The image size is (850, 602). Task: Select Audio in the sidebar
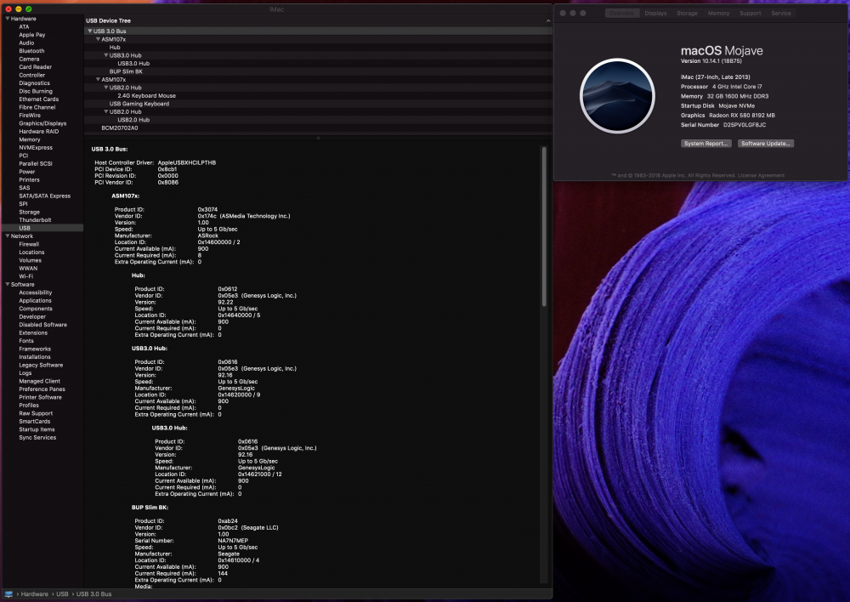tap(26, 43)
